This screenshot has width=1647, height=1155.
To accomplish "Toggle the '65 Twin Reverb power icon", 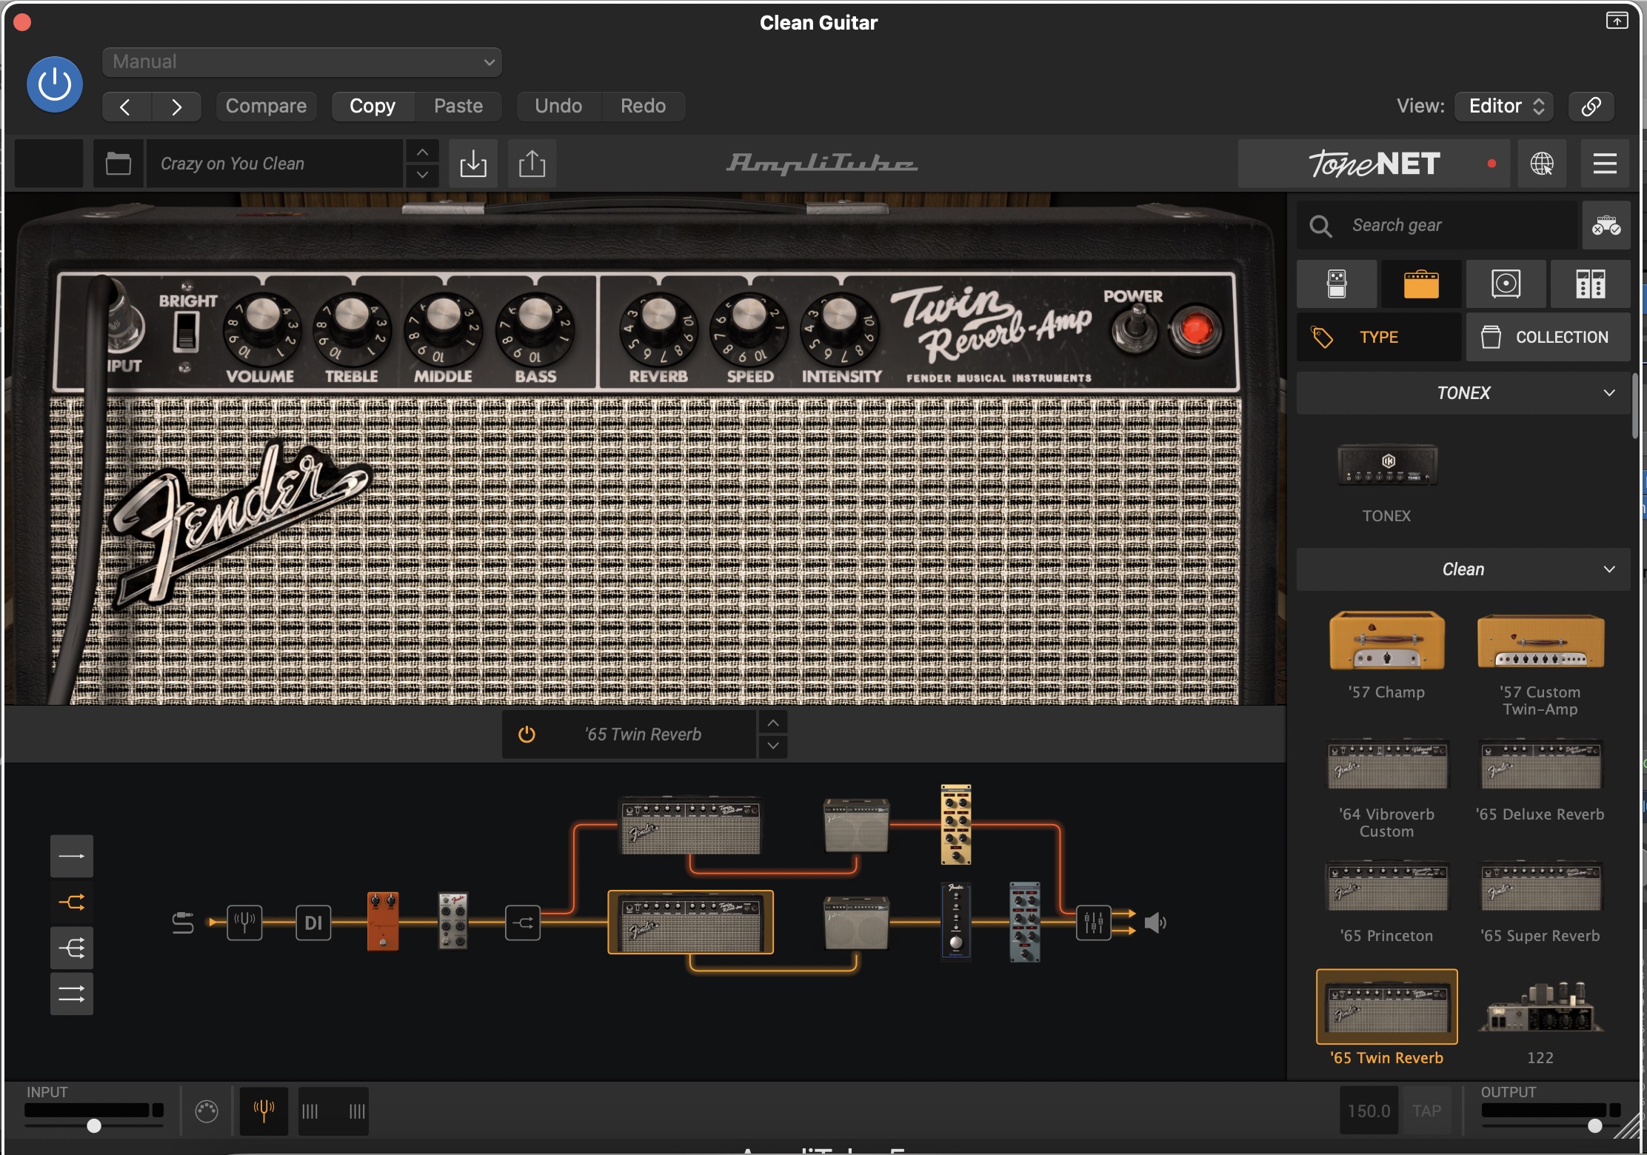I will 527,734.
